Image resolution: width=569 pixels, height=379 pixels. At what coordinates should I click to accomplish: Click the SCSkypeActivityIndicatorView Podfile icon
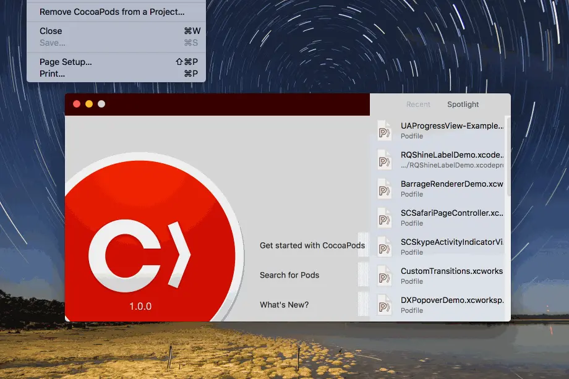[x=384, y=247]
